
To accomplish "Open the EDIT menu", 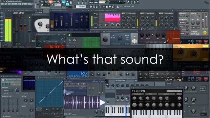I will (6, 4).
